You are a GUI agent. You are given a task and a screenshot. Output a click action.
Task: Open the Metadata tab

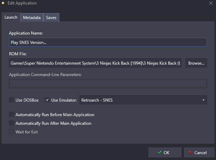coord(32,18)
